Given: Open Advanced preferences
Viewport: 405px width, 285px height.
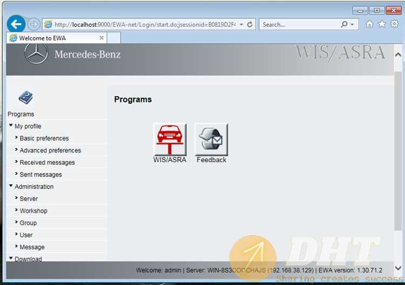Looking at the screenshot, I should click(x=50, y=150).
